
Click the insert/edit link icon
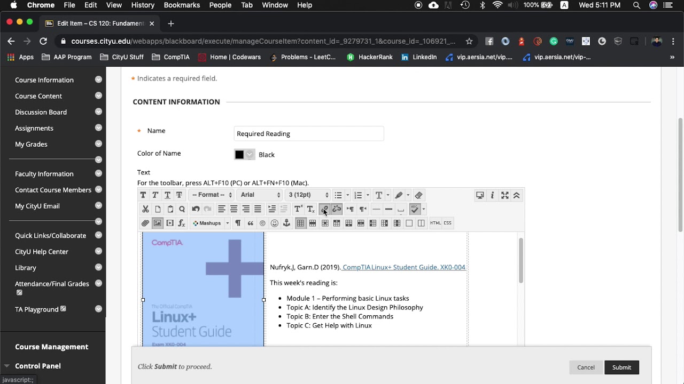(x=324, y=209)
